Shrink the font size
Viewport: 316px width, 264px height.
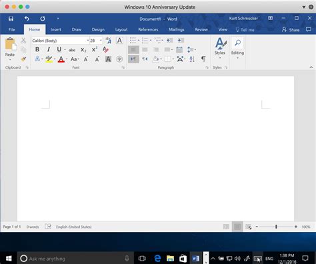pyautogui.click(x=97, y=59)
